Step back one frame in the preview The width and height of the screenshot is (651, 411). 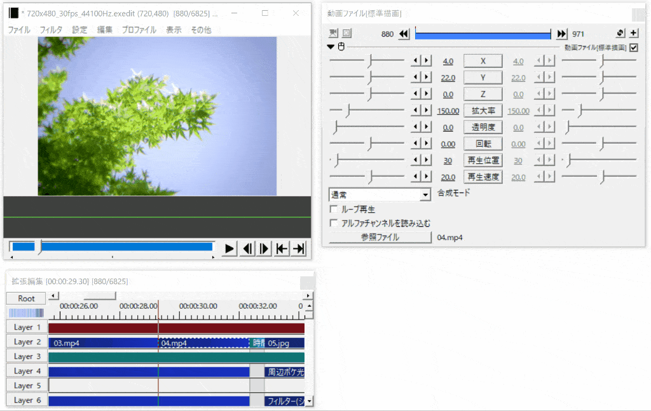(247, 248)
